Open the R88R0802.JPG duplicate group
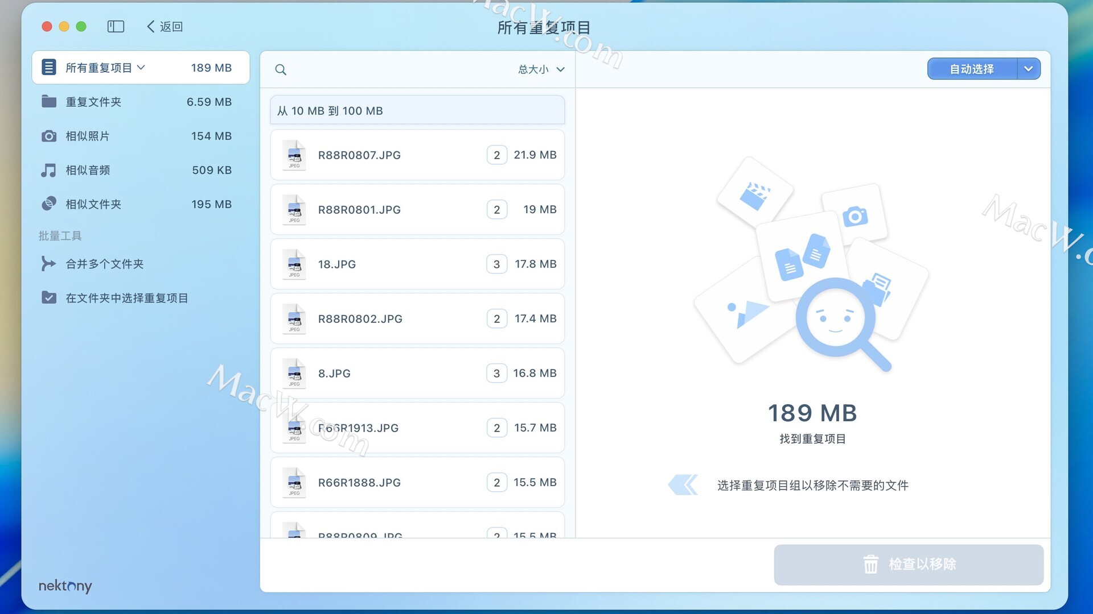Image resolution: width=1093 pixels, height=614 pixels. [x=417, y=319]
